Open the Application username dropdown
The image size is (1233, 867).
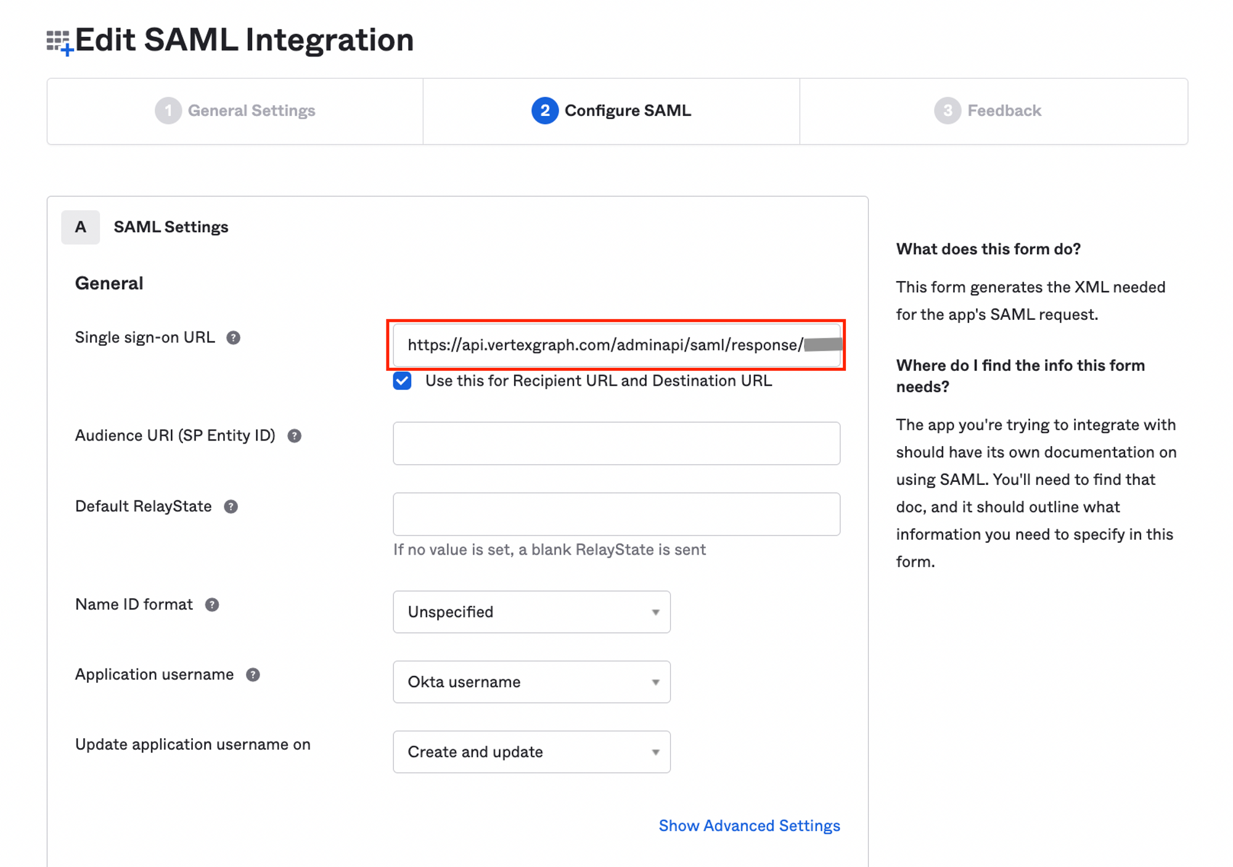pyautogui.click(x=531, y=682)
